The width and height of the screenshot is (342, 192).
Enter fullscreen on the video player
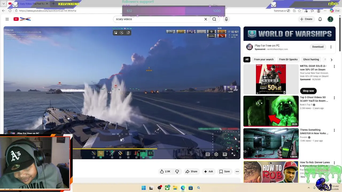pos(233,154)
